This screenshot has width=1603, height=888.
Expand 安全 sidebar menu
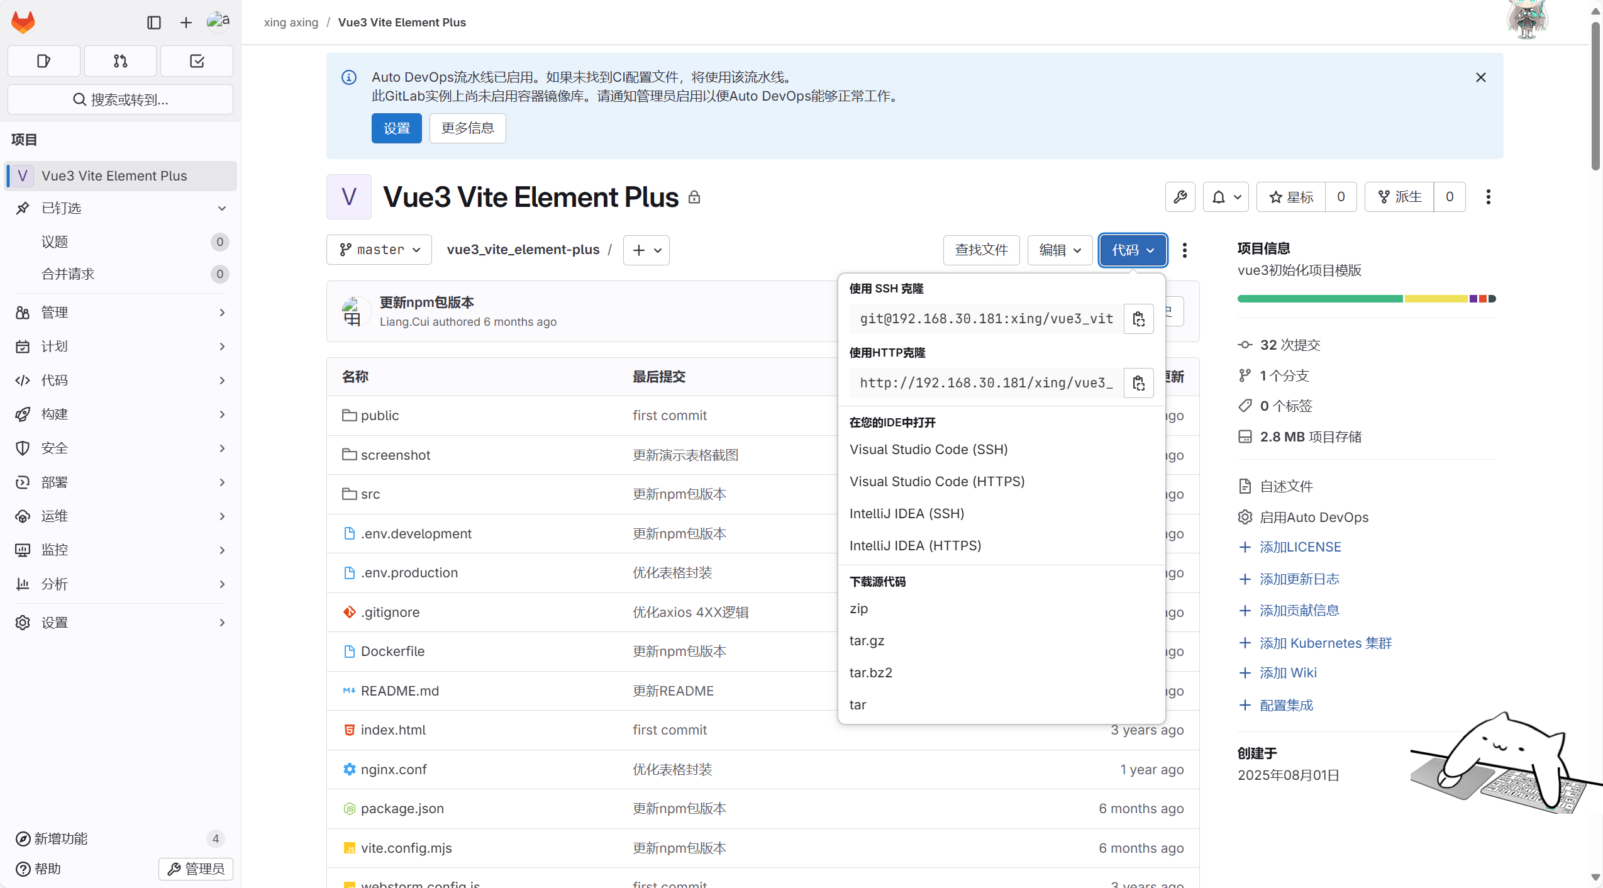coord(121,448)
